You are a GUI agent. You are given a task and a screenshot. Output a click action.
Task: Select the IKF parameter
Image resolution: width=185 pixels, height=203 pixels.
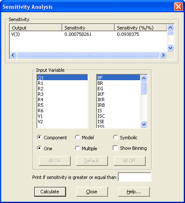click(x=119, y=94)
